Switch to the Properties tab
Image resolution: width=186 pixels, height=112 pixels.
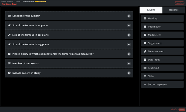(174, 10)
